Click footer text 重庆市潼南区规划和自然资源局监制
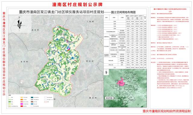Viewport: 193px width, 115px height. pyautogui.click(x=166, y=111)
